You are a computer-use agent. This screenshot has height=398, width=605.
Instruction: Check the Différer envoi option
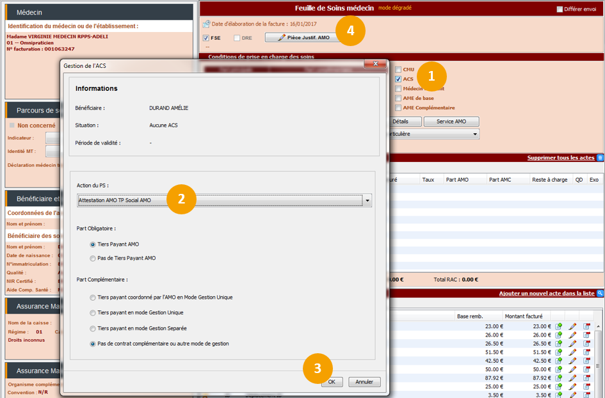(560, 9)
